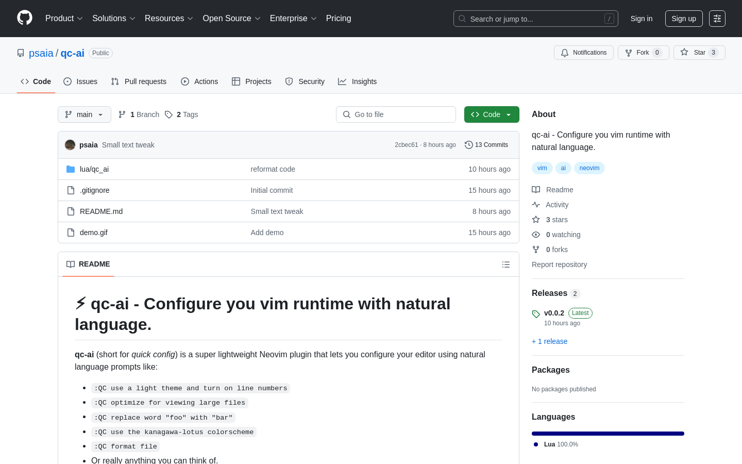Click the repository book icon beside psaia

(x=21, y=53)
